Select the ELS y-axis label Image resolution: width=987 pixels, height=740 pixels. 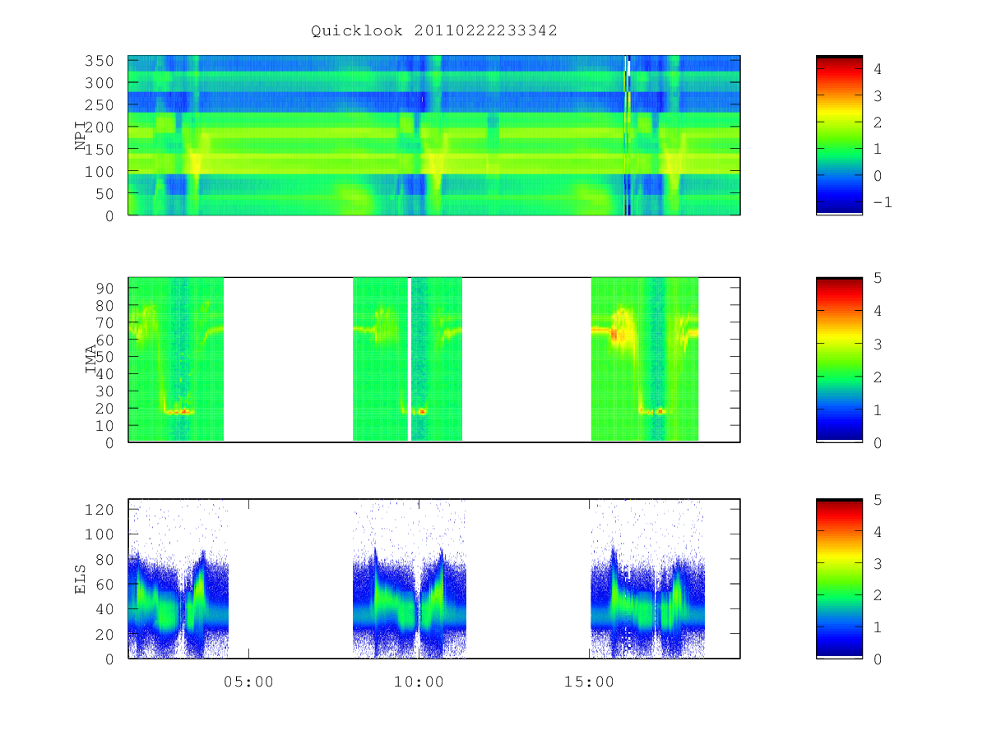[x=81, y=579]
